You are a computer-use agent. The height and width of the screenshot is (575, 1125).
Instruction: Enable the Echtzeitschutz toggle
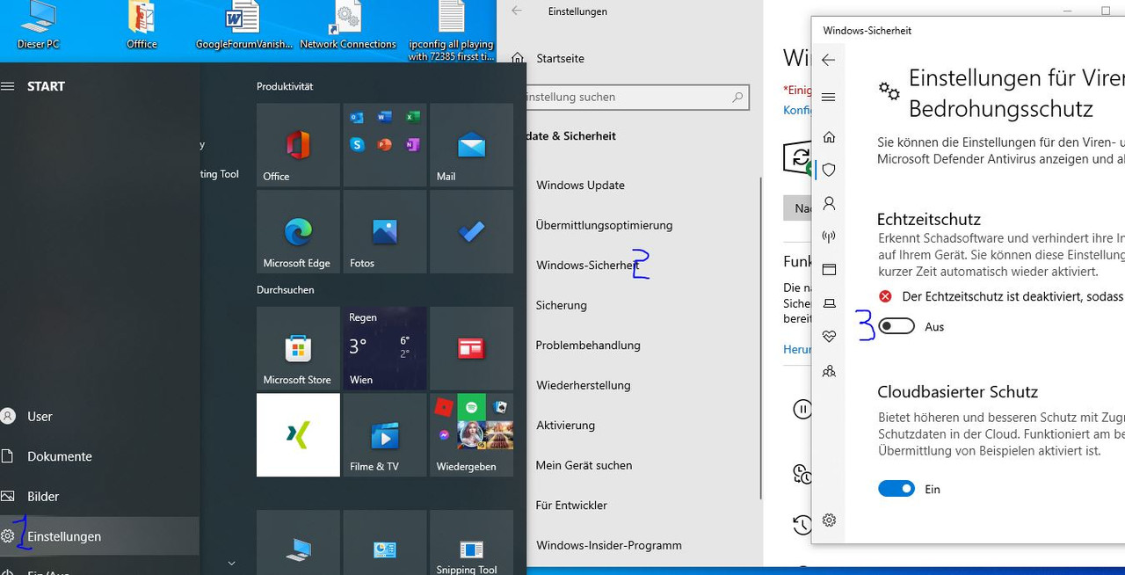pos(896,326)
